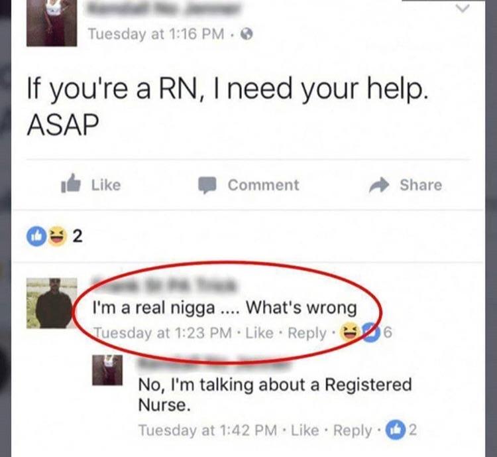The image size is (497, 457).
Task: Click the Tuesday at 1:42 PM timestamp
Action: point(207,430)
